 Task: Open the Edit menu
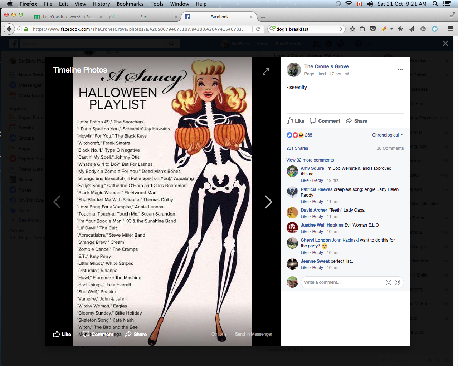click(64, 4)
